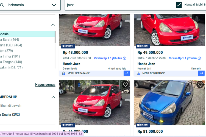The height and width of the screenshot is (137, 206).
Task: Click Hapus semua to clear filters
Action: (x=45, y=85)
